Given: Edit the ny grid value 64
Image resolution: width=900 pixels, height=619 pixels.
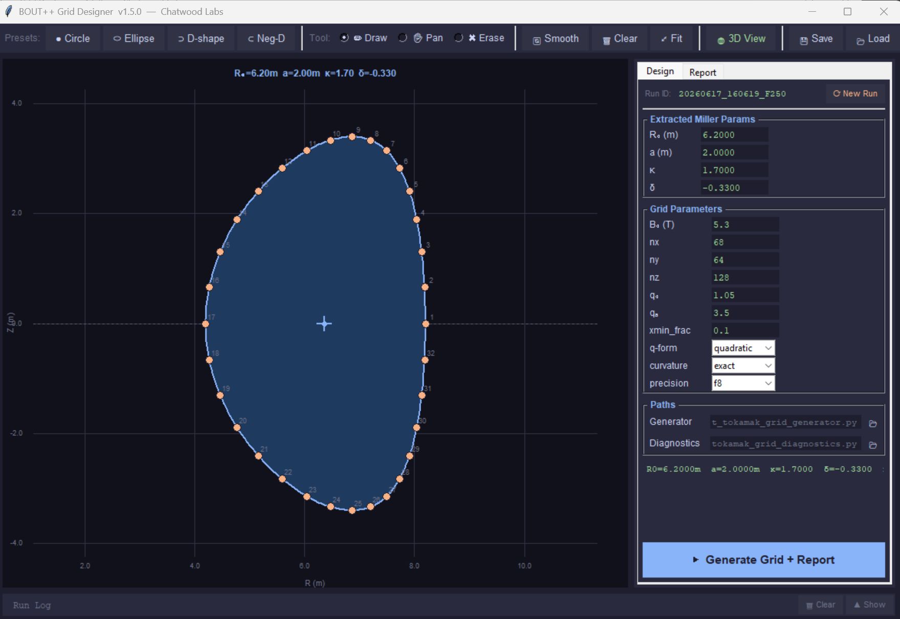Looking at the screenshot, I should [745, 260].
